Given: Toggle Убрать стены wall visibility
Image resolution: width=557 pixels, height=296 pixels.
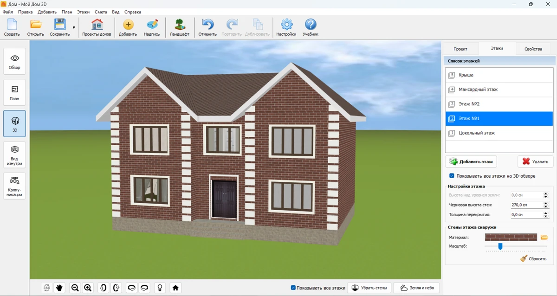Looking at the screenshot, I should (369, 288).
